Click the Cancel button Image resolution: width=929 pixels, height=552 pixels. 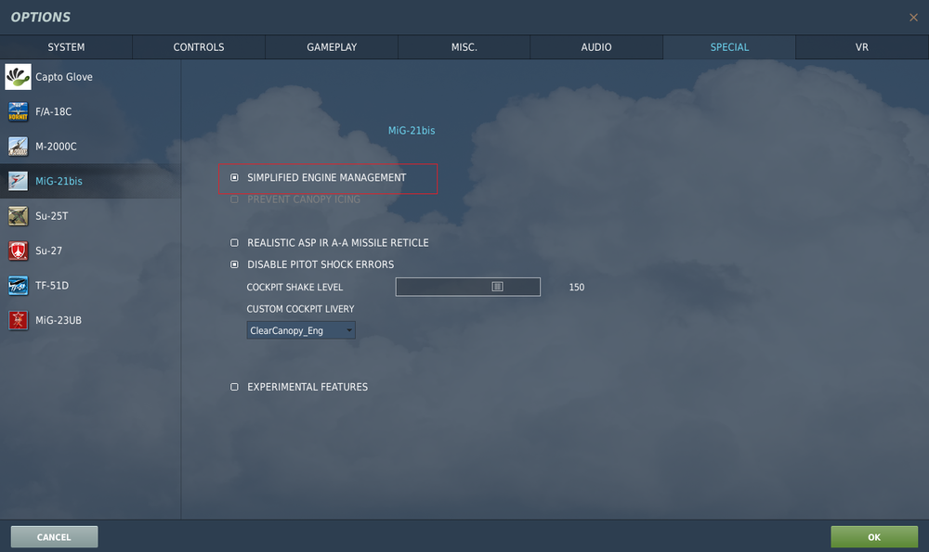pyautogui.click(x=54, y=536)
